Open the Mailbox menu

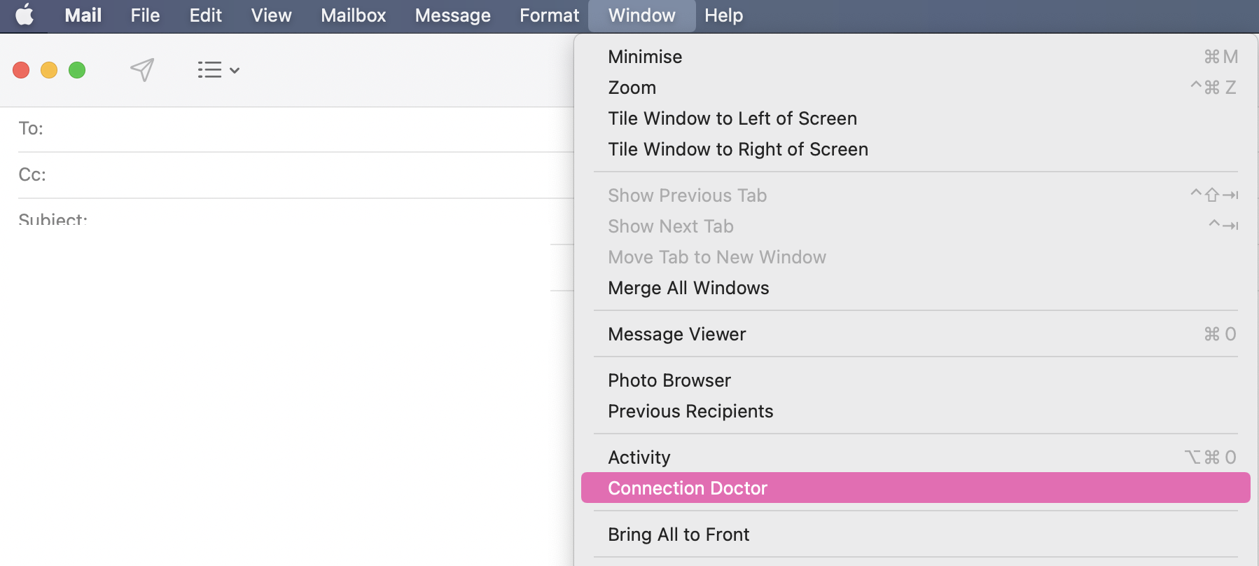point(353,15)
